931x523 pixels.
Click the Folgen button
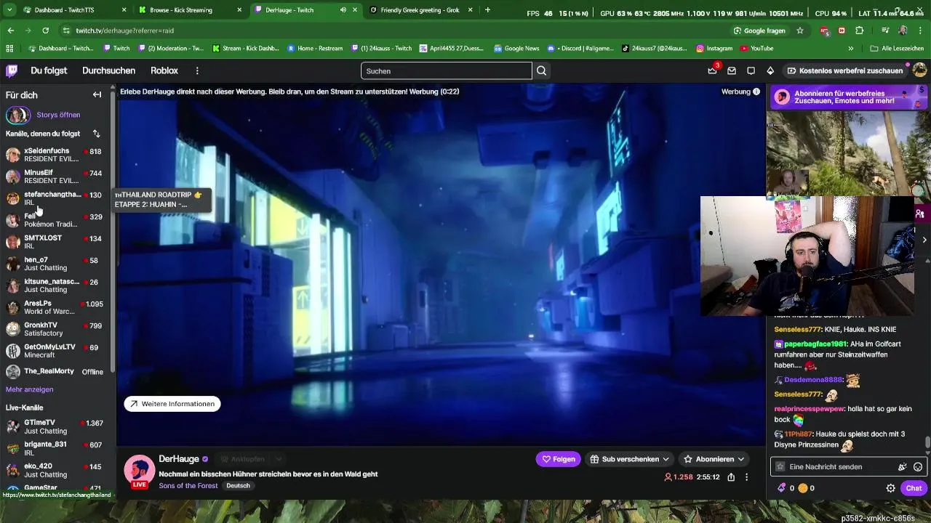[x=559, y=459]
